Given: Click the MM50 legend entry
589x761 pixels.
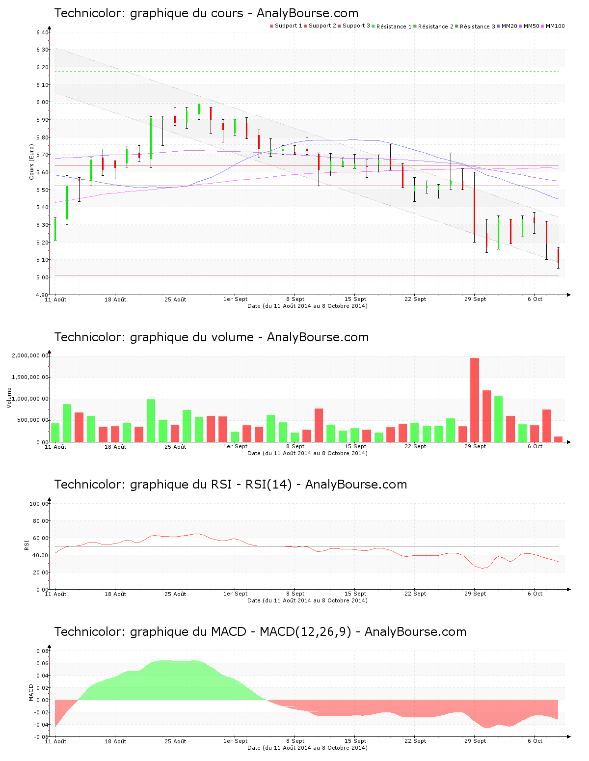Looking at the screenshot, I should point(529,26).
